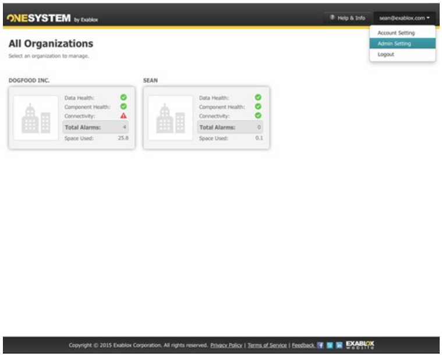Click the Help & Info question mark icon
Screen dimensions: 442x360
click(333, 18)
